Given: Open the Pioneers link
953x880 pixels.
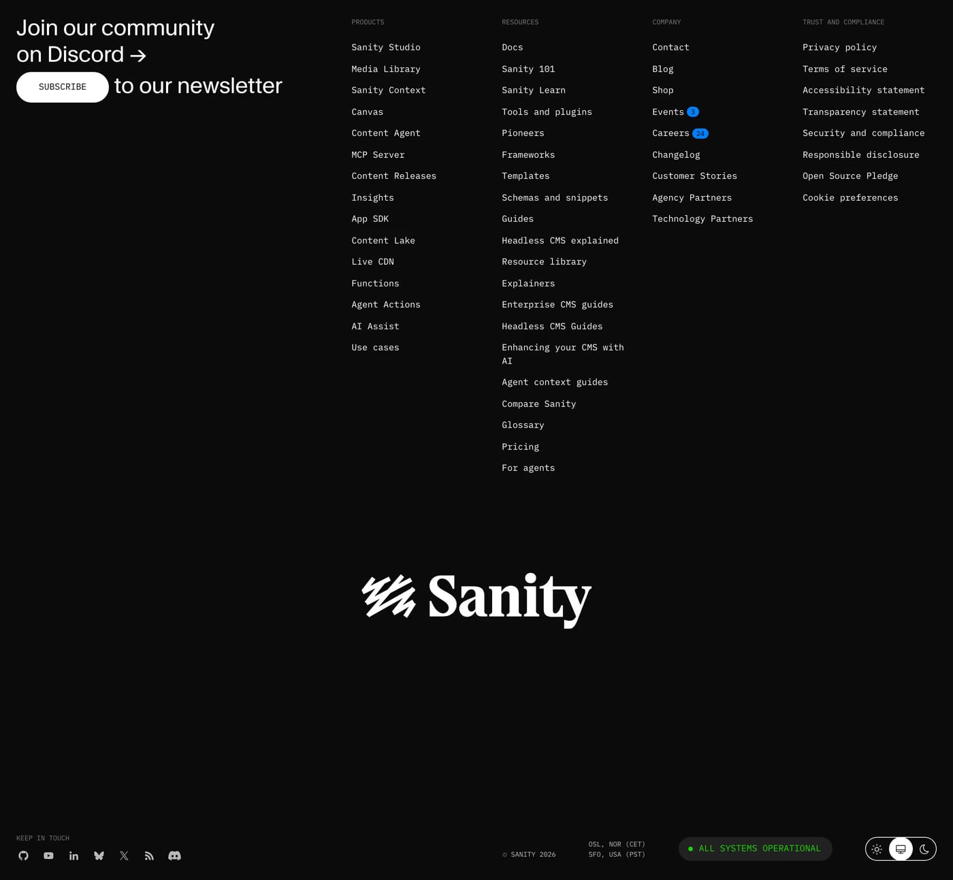Looking at the screenshot, I should (x=523, y=133).
